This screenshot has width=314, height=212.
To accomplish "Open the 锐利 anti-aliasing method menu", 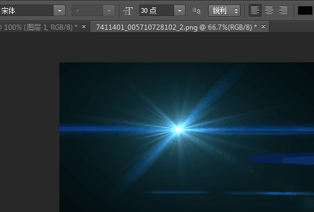I will [224, 10].
